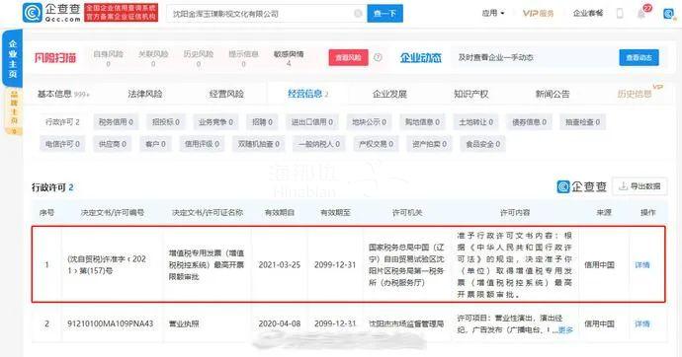Click the mobile phone icon in header

point(620,14)
